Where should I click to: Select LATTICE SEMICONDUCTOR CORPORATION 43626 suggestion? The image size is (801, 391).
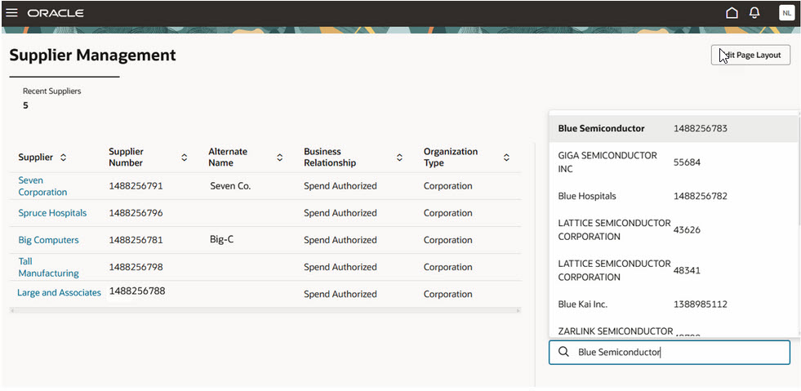(x=674, y=229)
